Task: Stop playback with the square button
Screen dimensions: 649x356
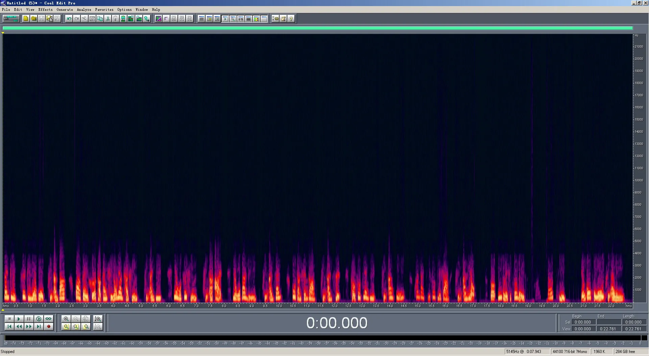Action: click(9, 319)
